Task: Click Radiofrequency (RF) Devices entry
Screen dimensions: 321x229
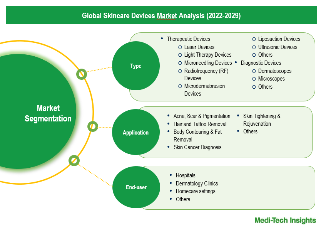Action: coord(206,74)
